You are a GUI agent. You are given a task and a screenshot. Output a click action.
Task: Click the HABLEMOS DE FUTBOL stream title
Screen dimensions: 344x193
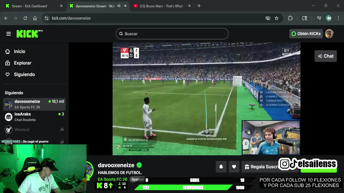coord(120,173)
